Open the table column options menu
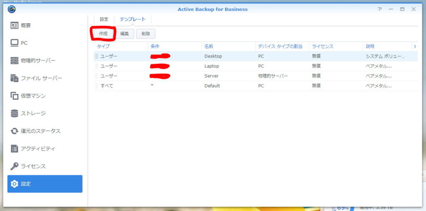This screenshot has width=426, height=211. [x=415, y=46]
